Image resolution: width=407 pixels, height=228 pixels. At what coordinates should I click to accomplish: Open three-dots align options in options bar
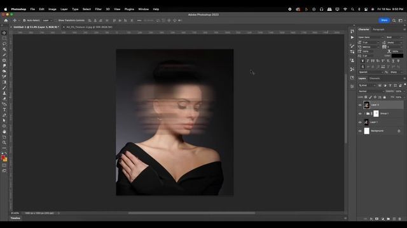click(x=139, y=20)
